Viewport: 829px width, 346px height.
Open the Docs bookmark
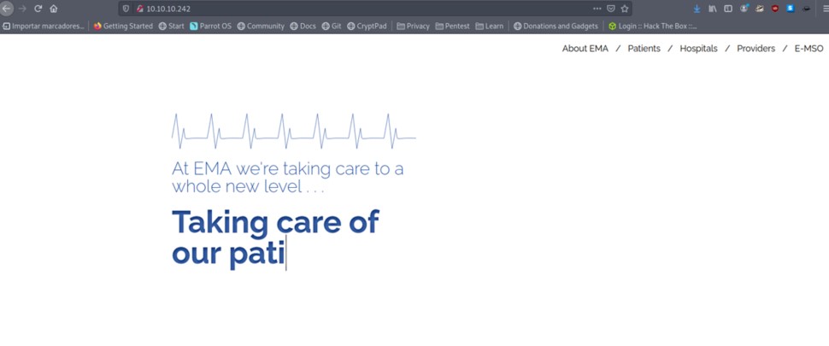[303, 26]
